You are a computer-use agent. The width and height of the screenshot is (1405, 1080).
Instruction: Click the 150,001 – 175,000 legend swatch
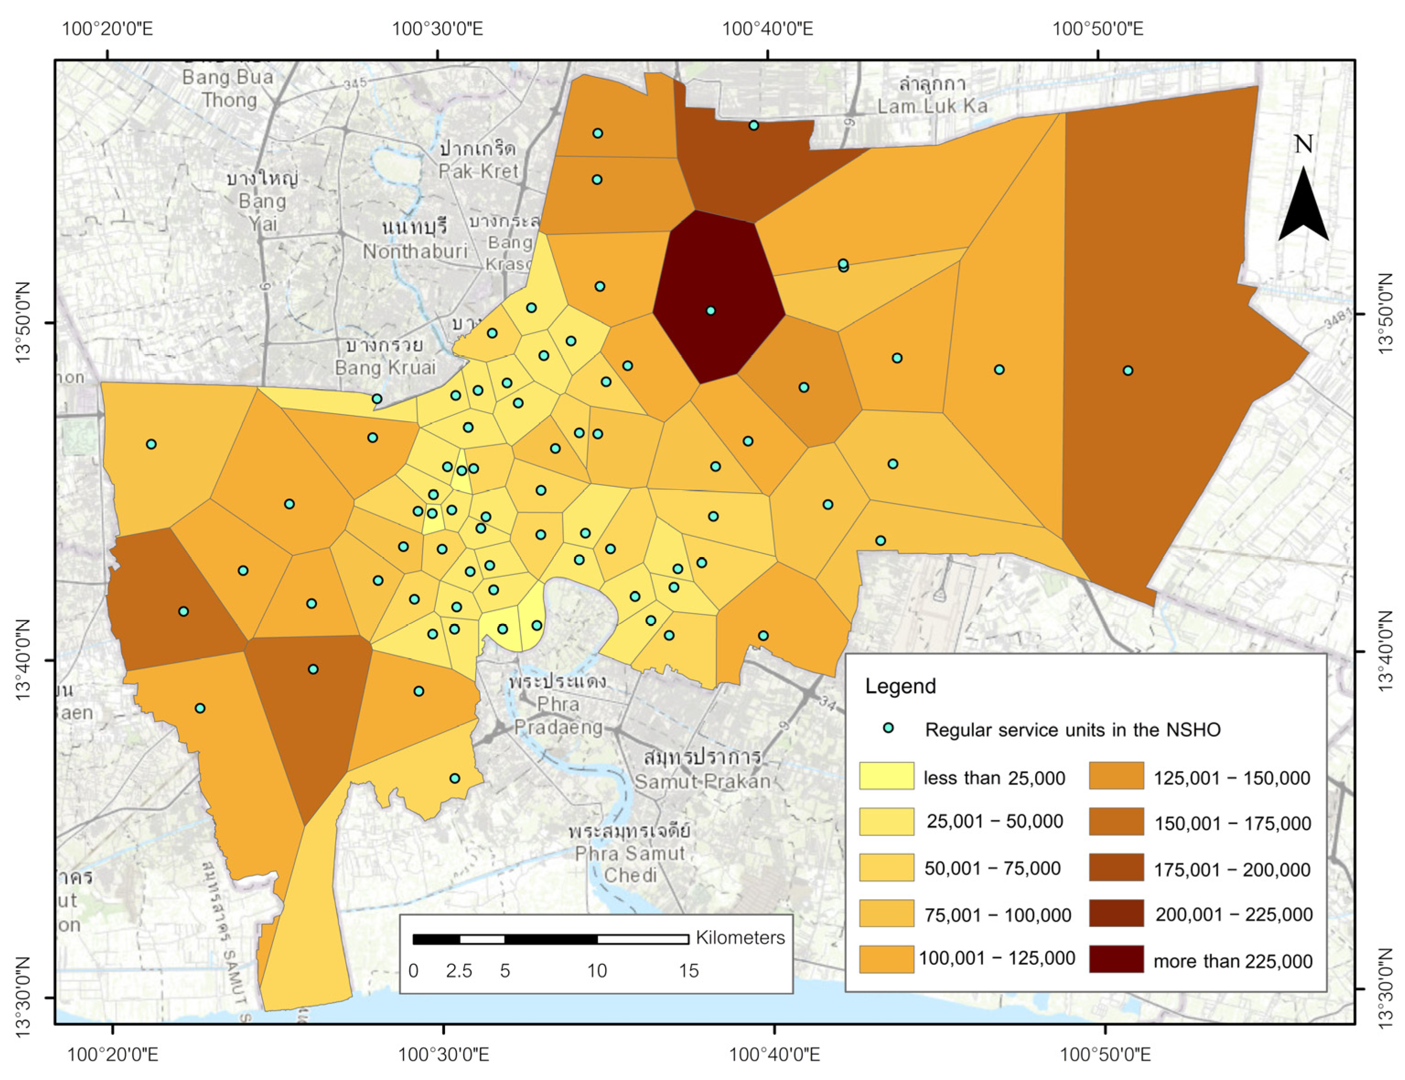pos(1116,822)
